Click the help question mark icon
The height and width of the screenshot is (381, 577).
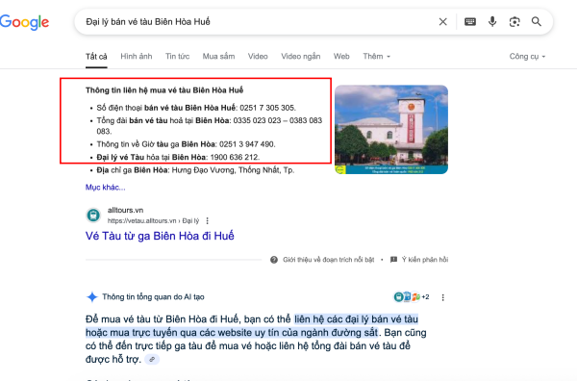[x=274, y=260]
